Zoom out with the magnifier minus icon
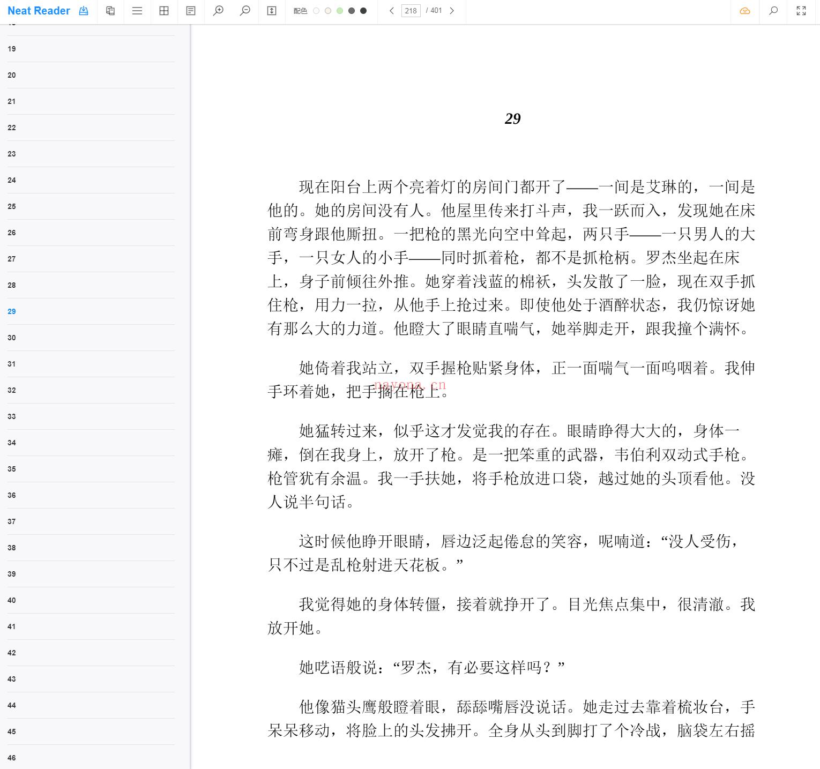 [245, 11]
